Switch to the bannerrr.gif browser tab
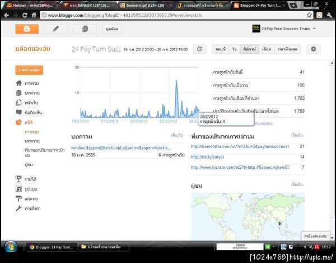 click(146, 6)
